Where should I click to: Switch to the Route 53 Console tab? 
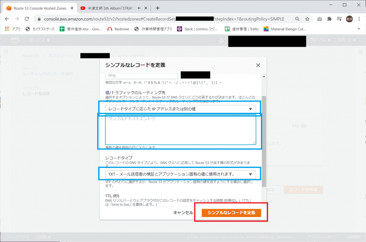point(40,8)
